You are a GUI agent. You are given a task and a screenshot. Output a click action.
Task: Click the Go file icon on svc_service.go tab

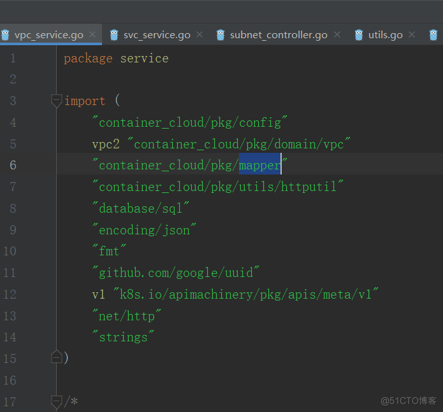click(114, 34)
